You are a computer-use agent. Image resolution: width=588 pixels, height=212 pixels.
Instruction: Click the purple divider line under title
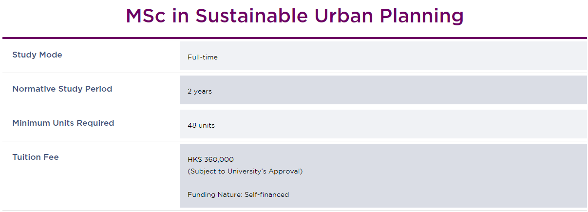point(294,38)
